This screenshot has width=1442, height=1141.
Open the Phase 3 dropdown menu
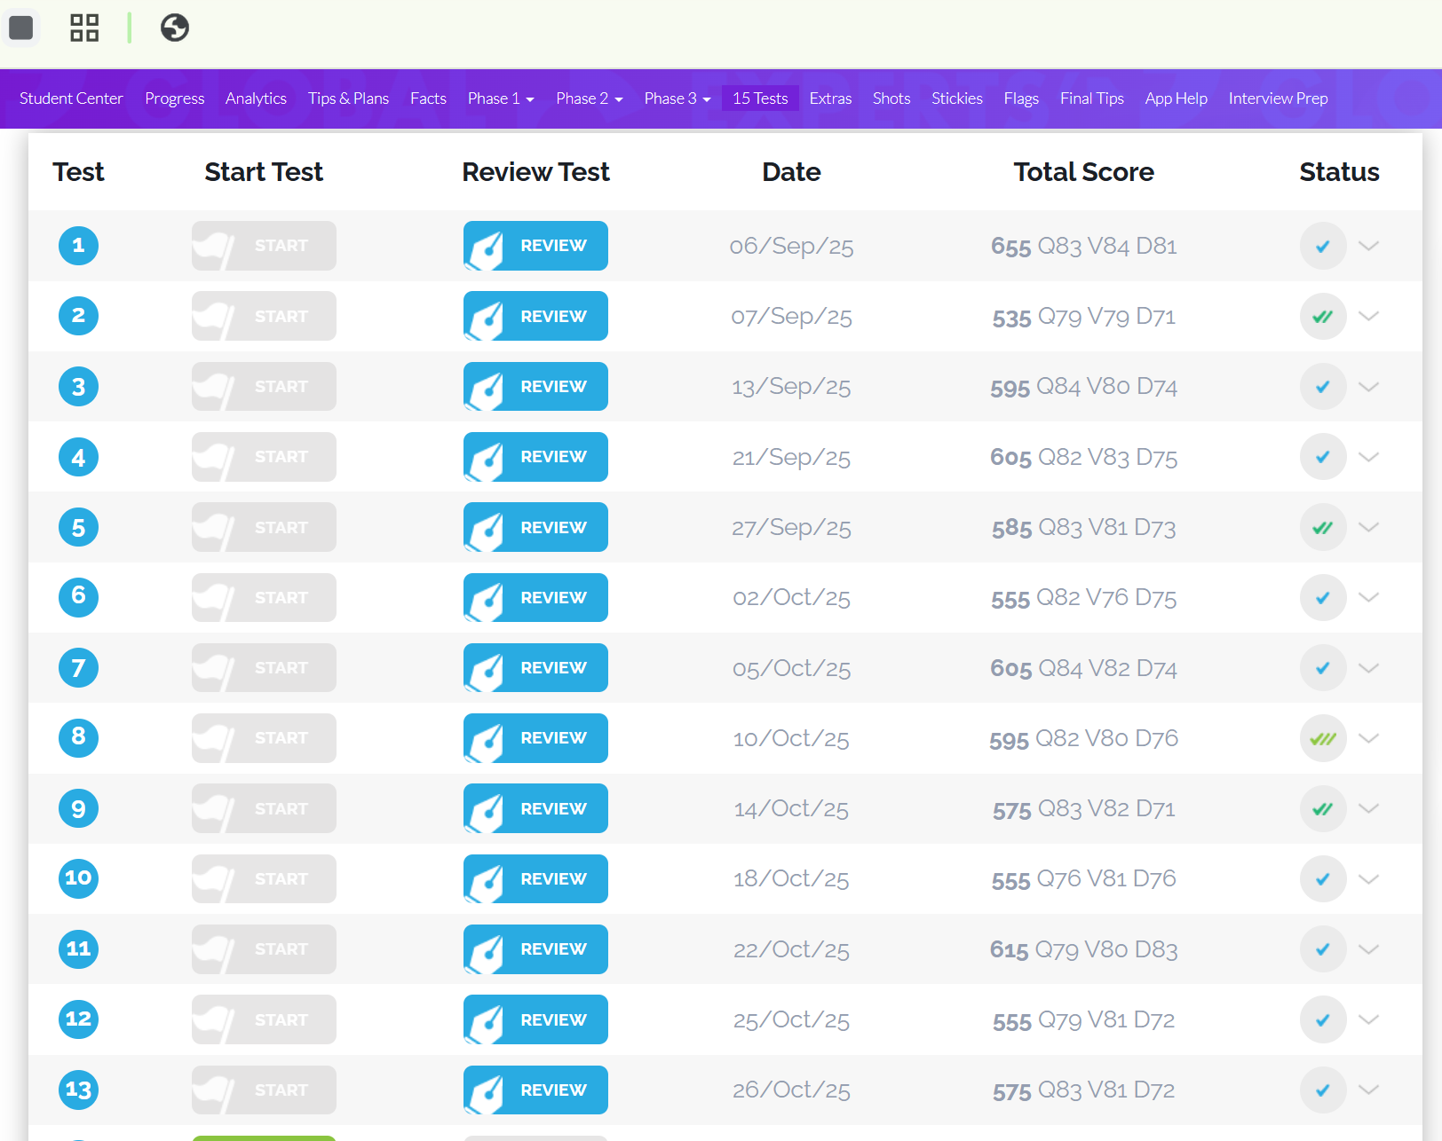click(x=677, y=98)
